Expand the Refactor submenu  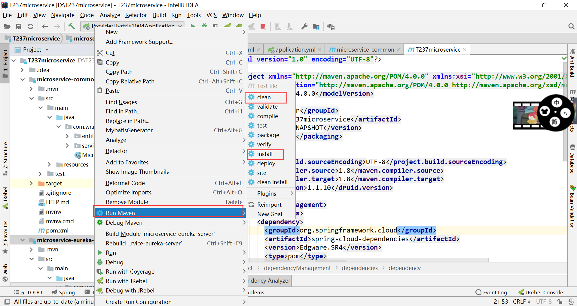click(x=171, y=151)
